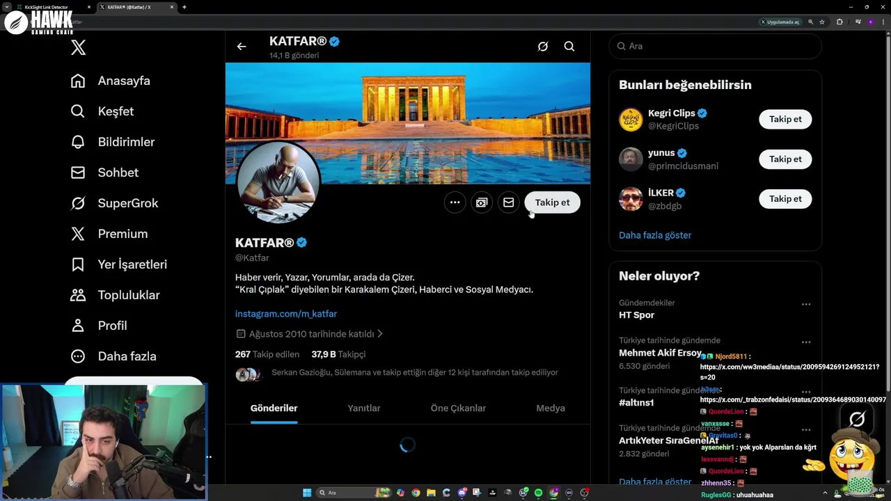Open Premium in sidebar
The height and width of the screenshot is (501, 891).
click(109, 234)
